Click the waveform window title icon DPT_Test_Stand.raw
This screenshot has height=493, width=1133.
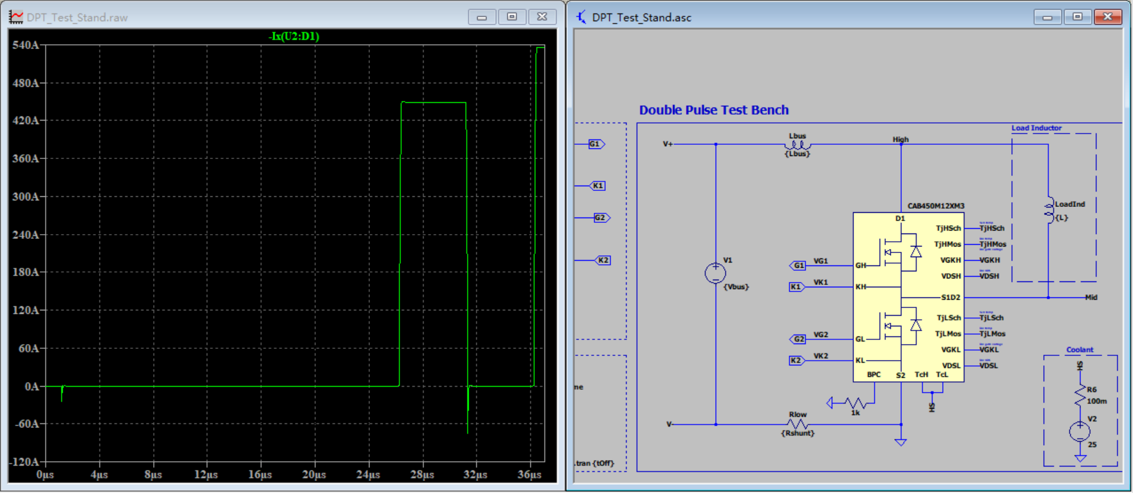(x=16, y=17)
